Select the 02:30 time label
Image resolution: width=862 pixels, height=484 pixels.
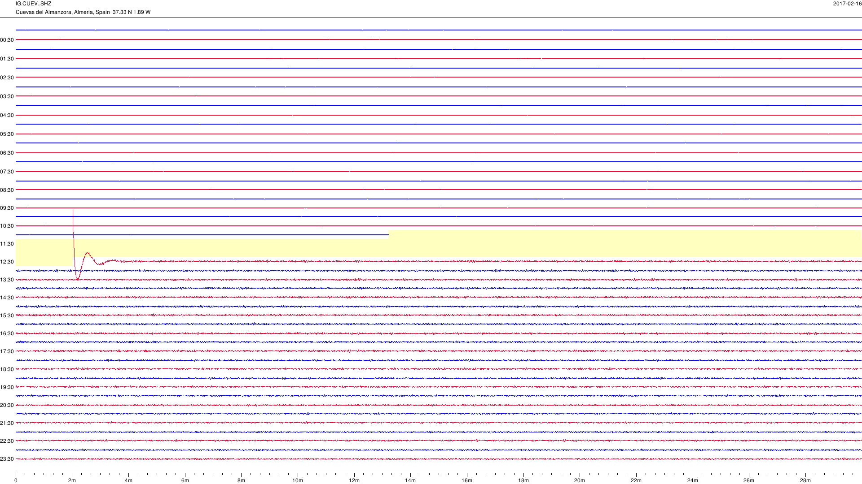pos(7,78)
